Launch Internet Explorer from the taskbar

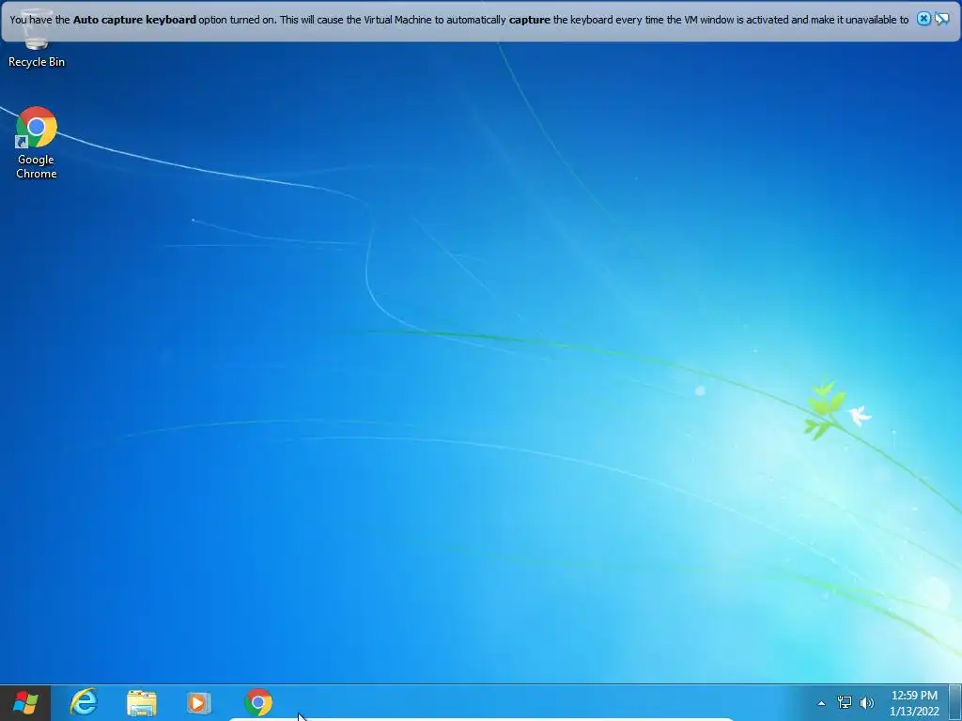pos(84,702)
